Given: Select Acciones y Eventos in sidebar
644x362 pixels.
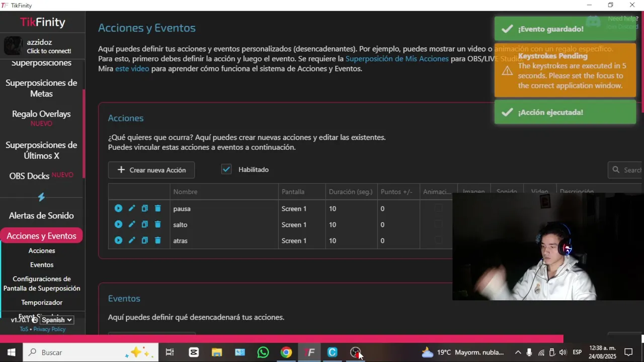Looking at the screenshot, I should [x=41, y=236].
